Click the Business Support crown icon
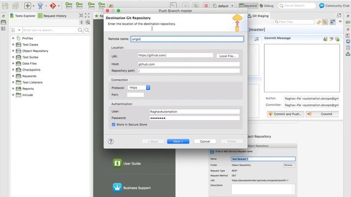This screenshot has height=197, width=351. [117, 188]
